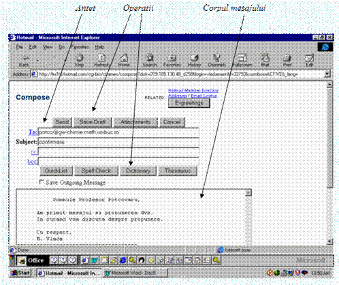This screenshot has width=339, height=285.
Task: Click the page scrollbar down arrow
Action: point(329,241)
